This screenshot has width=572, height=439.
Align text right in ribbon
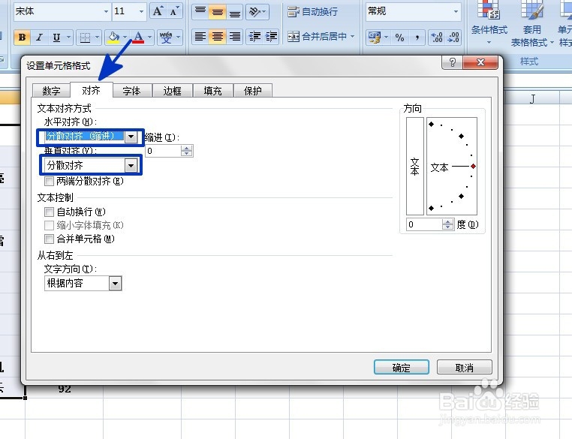click(234, 37)
